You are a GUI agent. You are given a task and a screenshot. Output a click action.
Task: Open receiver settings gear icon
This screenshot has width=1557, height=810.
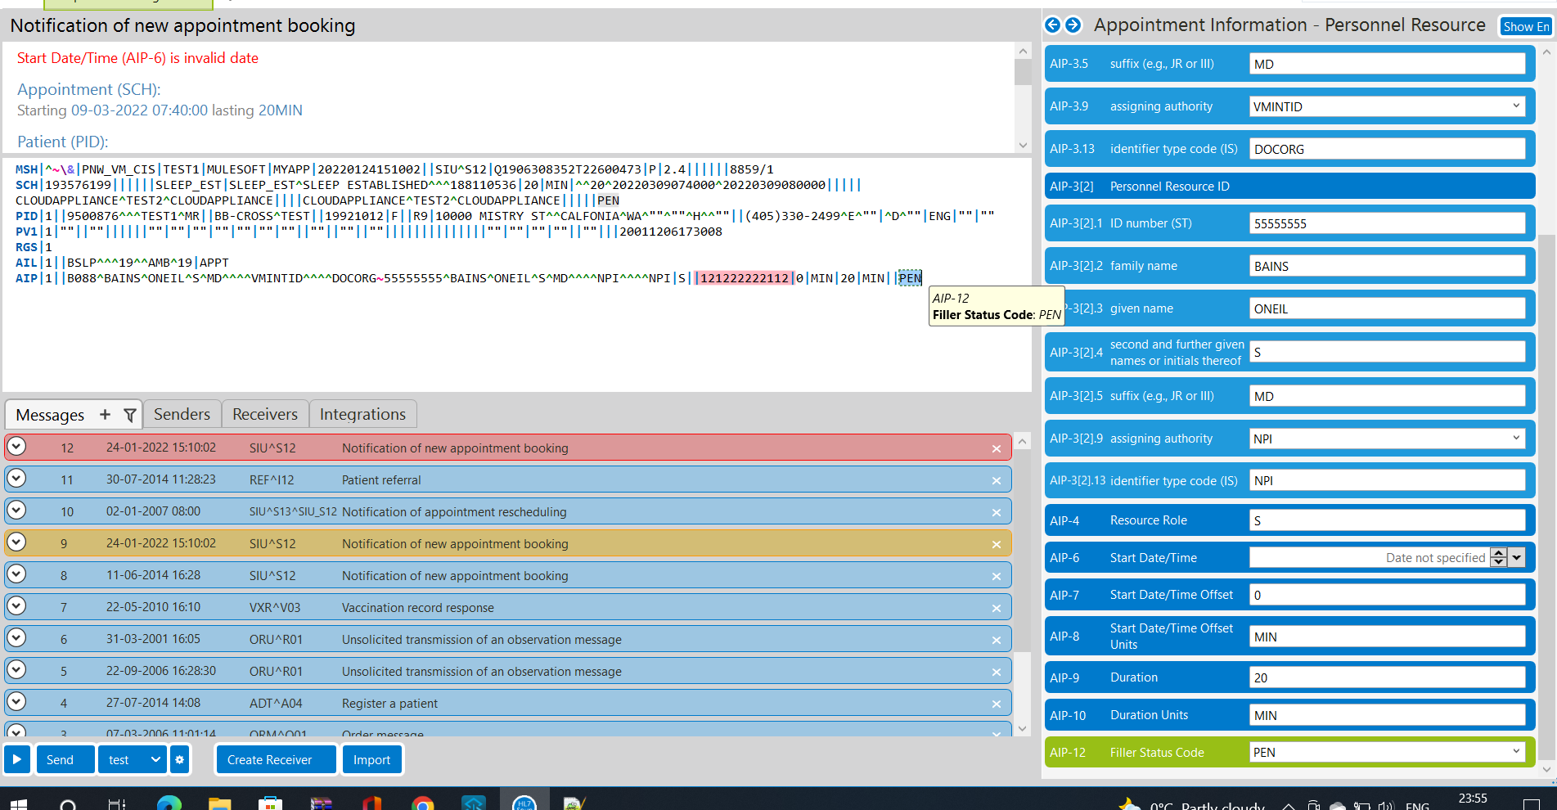(x=180, y=759)
